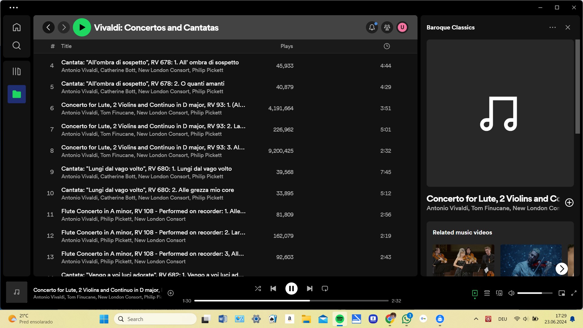The width and height of the screenshot is (583, 328).
Task: Open Connect to a device
Action: (499, 293)
